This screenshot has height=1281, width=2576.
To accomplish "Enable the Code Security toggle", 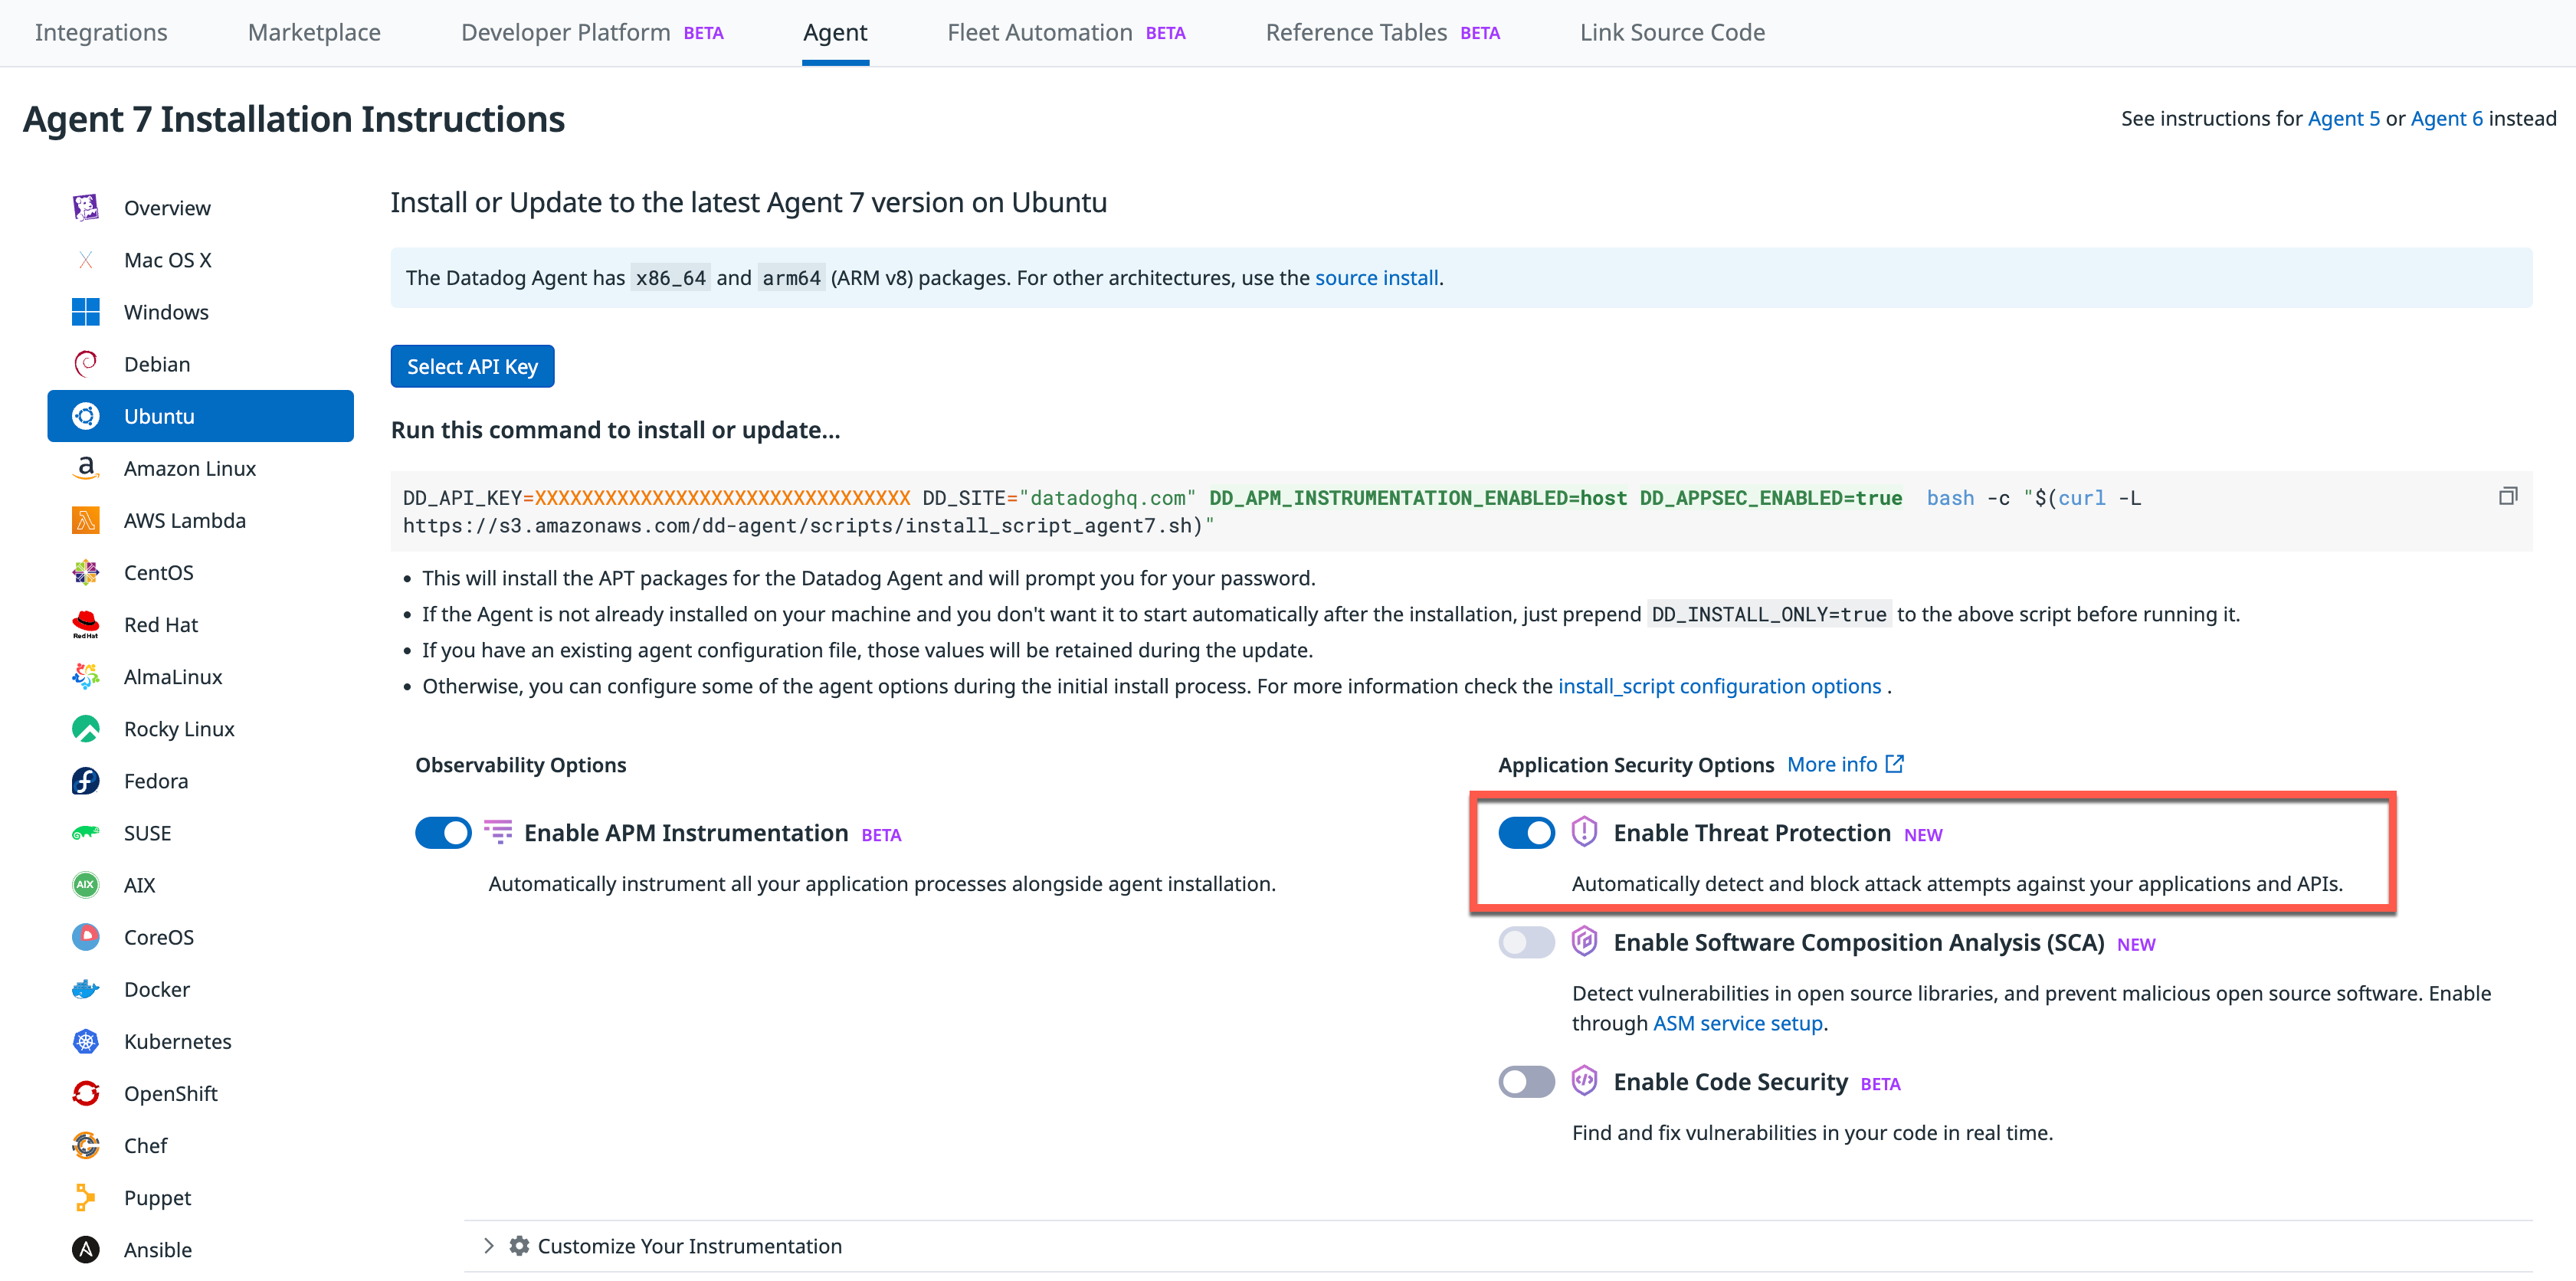I will pyautogui.click(x=1526, y=1082).
